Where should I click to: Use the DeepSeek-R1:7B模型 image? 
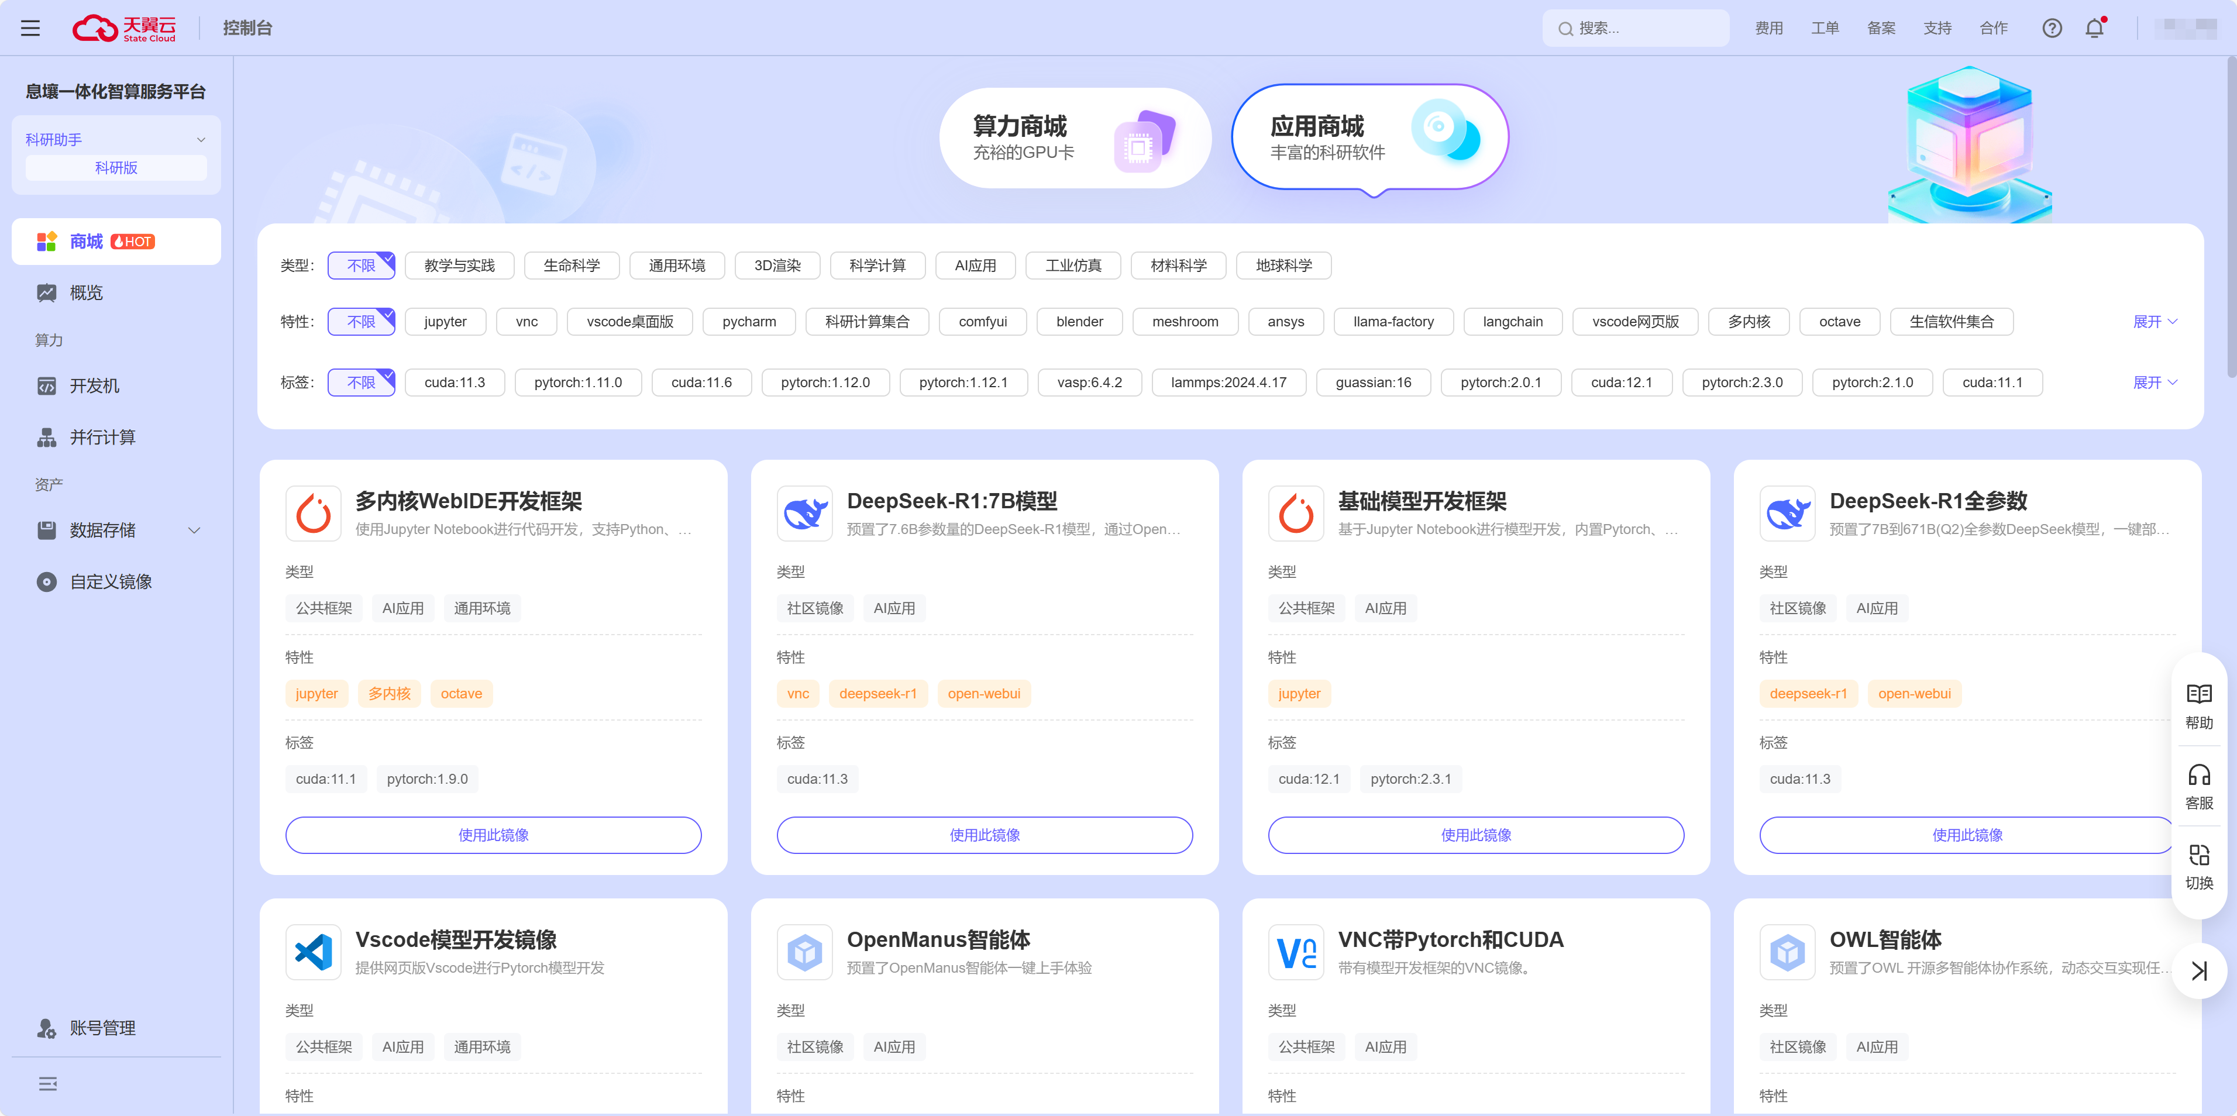(985, 835)
